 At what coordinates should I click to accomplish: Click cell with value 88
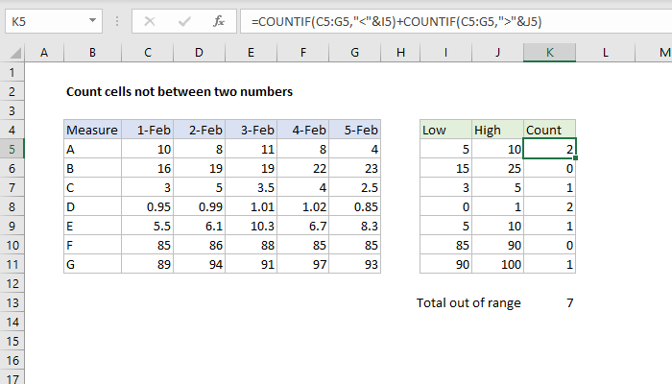coord(252,245)
